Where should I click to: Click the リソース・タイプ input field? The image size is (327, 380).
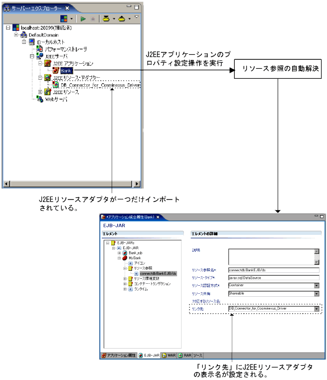coord(274,278)
